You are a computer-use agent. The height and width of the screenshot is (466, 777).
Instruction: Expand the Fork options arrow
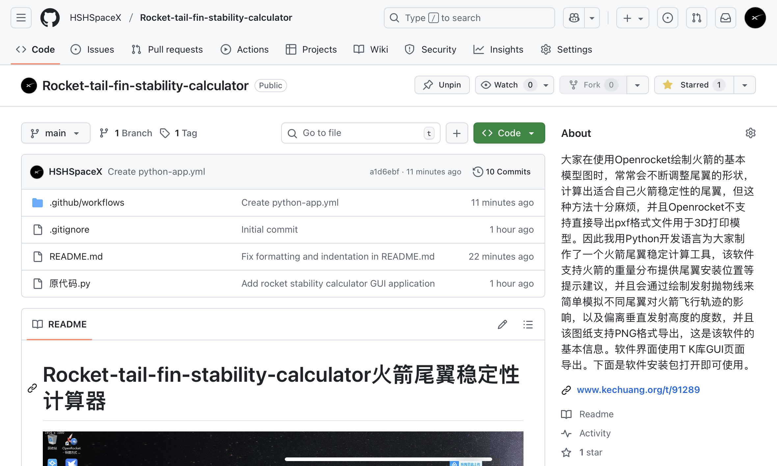point(637,85)
